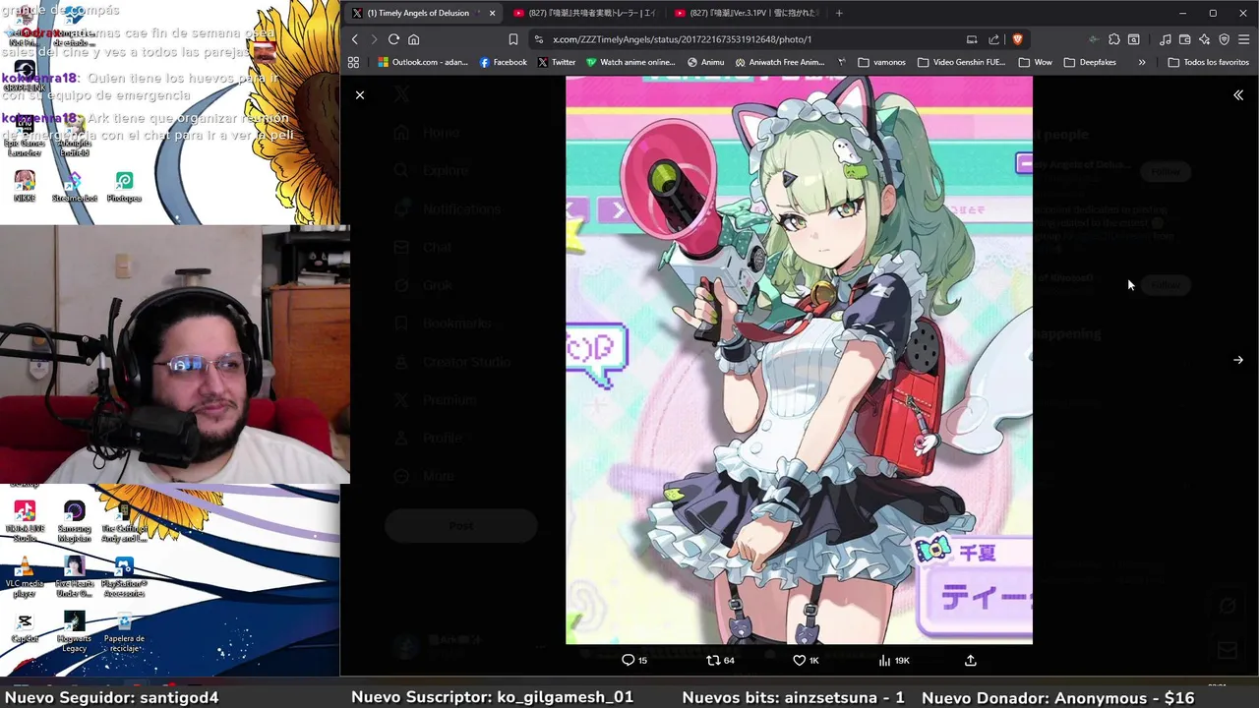The height and width of the screenshot is (708, 1259).
Task: Open the Photopea desktop shortcut
Action: point(124,186)
